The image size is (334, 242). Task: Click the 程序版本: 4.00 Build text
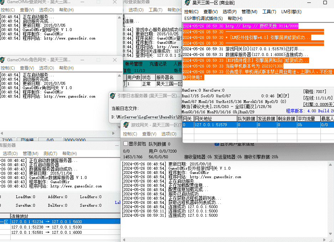pyautogui.click(x=310, y=111)
